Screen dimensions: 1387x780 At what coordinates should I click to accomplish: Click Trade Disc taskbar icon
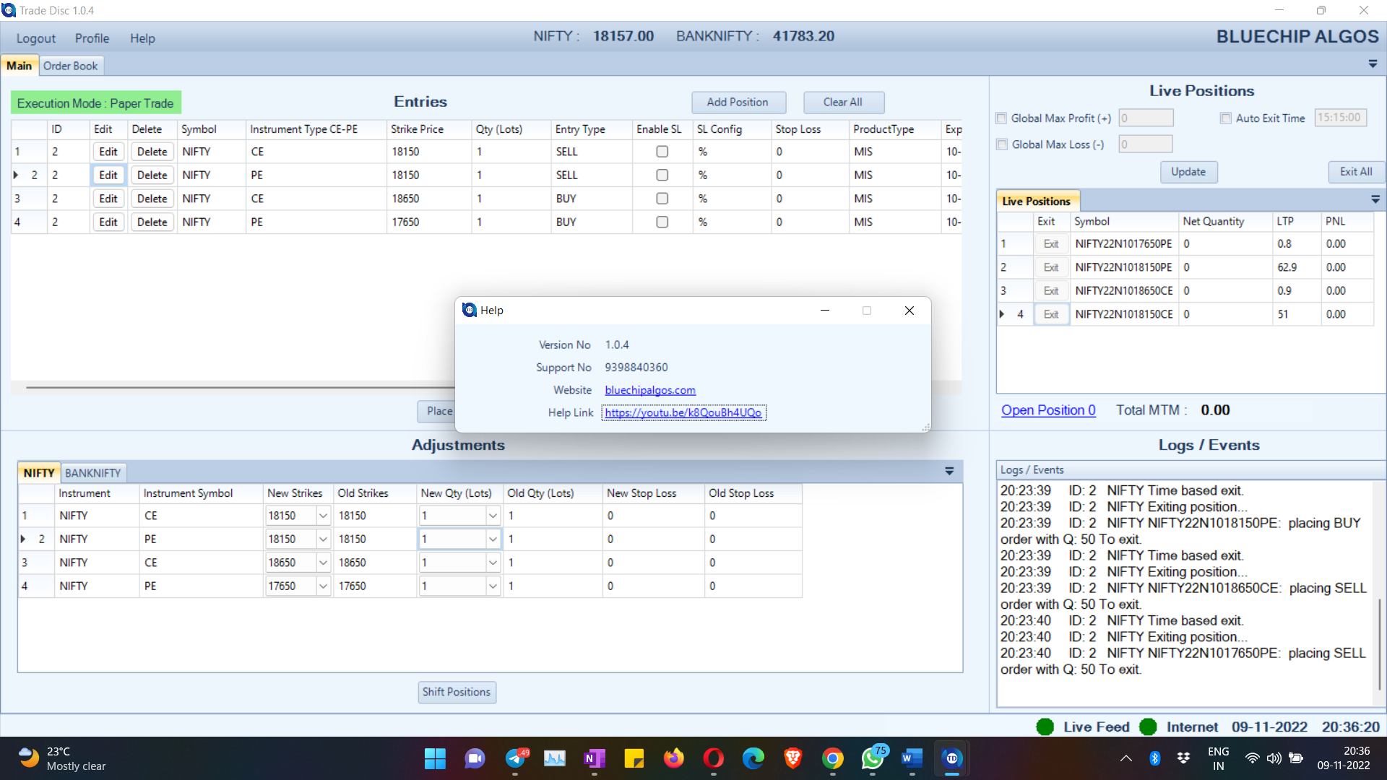coord(952,758)
